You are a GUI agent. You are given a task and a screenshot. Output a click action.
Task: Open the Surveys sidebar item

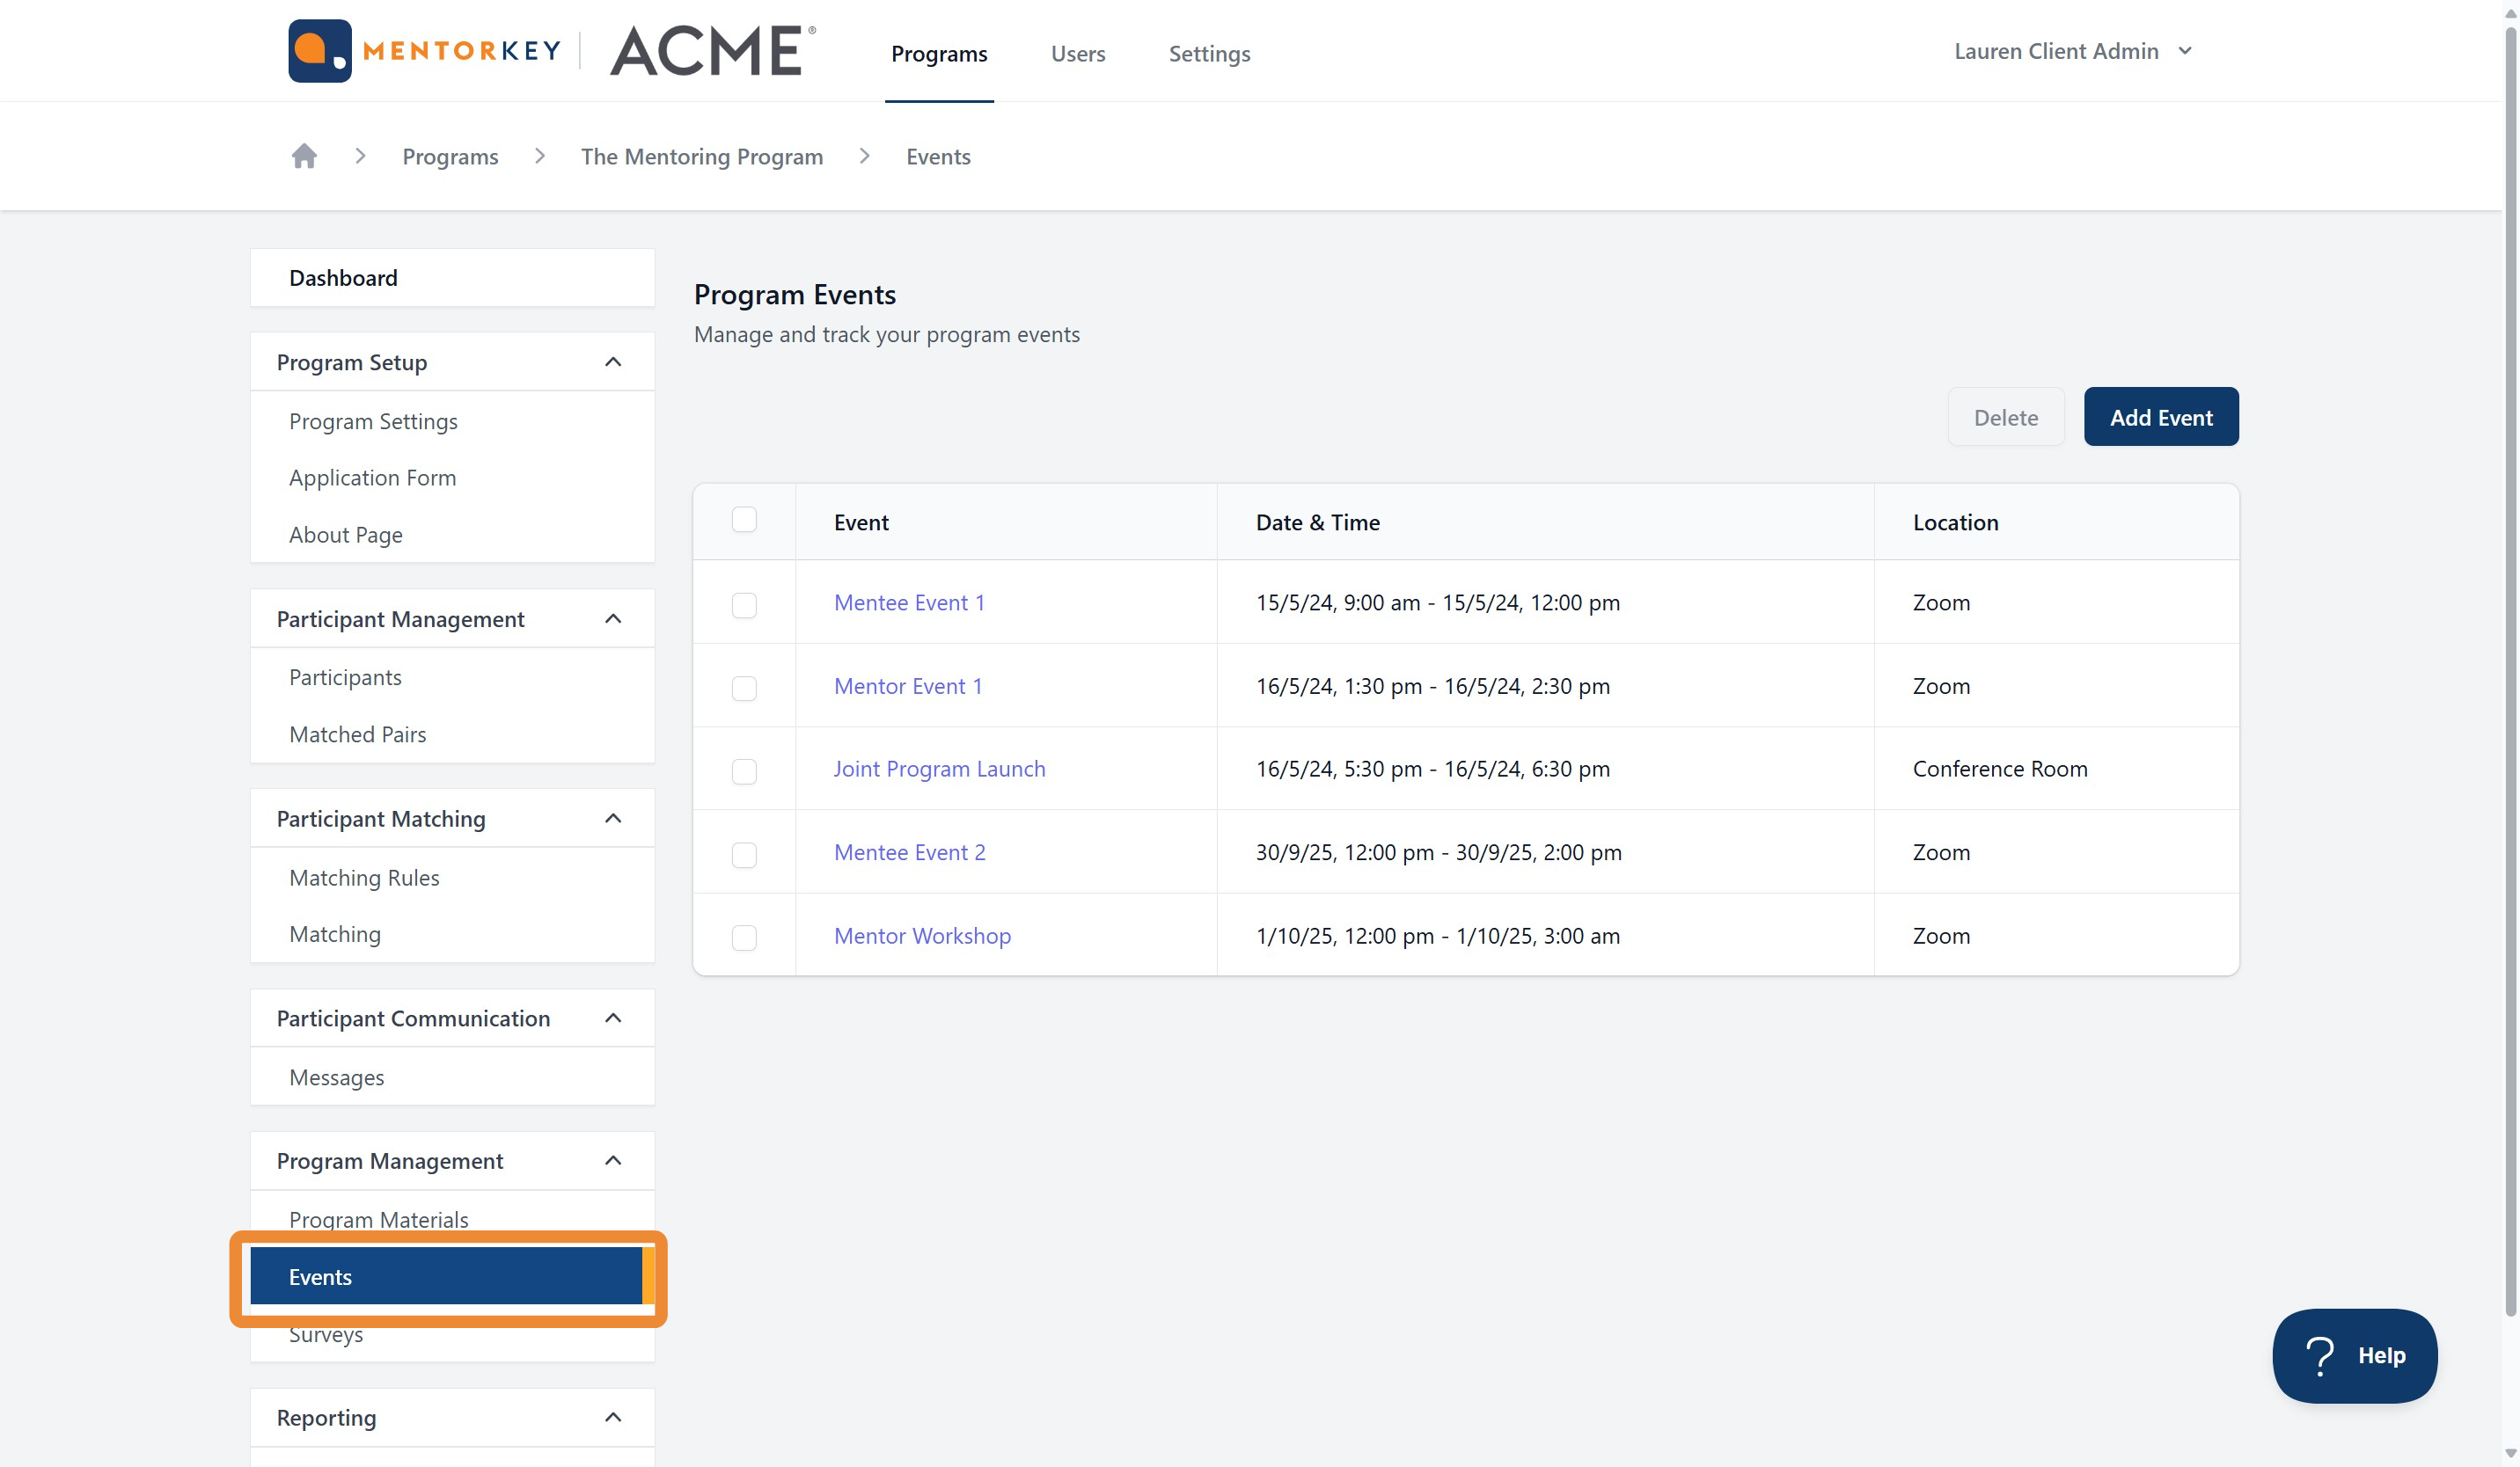pos(326,1334)
